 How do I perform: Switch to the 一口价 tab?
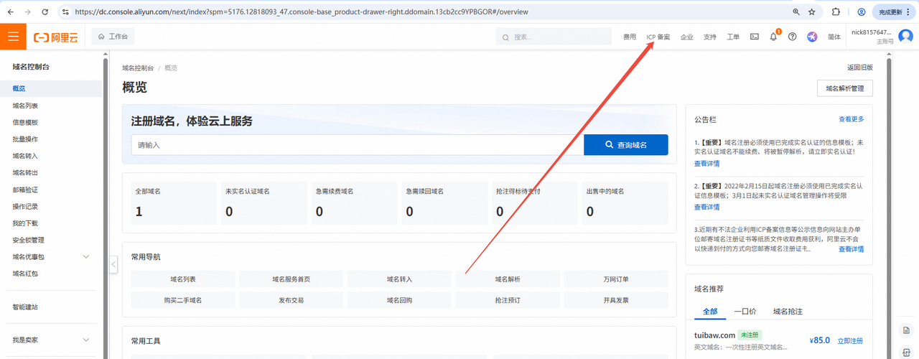pos(745,312)
